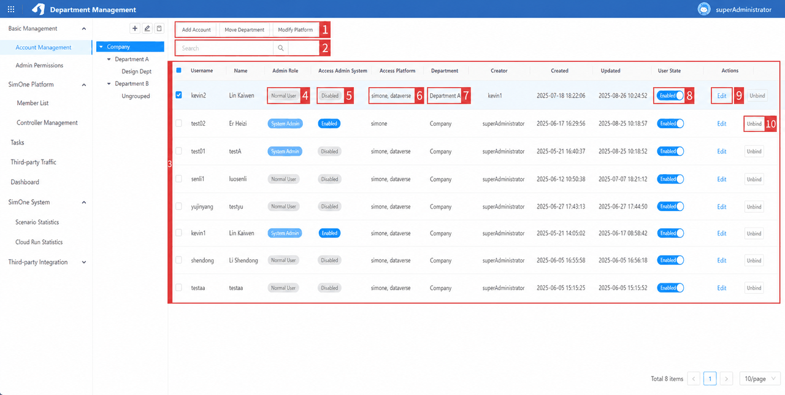Image resolution: width=785 pixels, height=395 pixels.
Task: Click the Username column header
Action: (x=202, y=71)
